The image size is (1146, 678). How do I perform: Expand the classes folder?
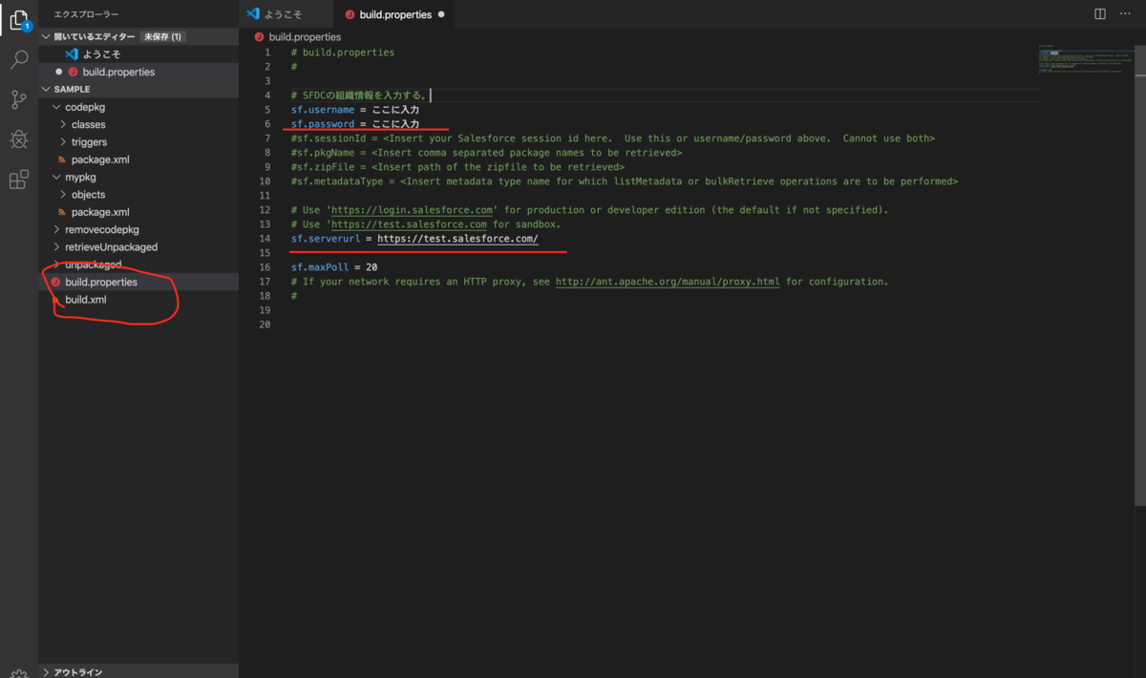[x=63, y=125]
